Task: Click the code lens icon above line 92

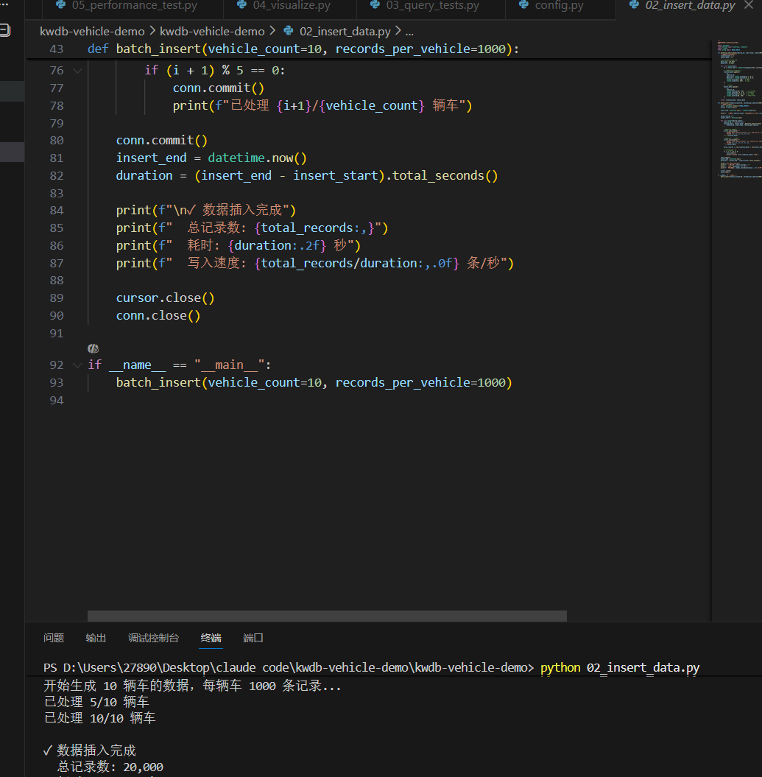Action: tap(94, 349)
